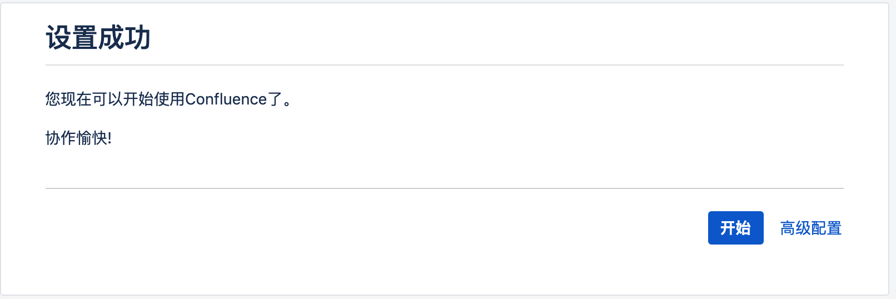Click the 开始使用 phrase in the message

(153, 99)
